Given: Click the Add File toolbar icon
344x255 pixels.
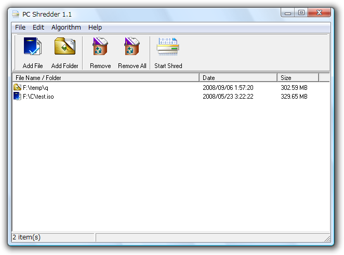Looking at the screenshot, I should point(32,46).
